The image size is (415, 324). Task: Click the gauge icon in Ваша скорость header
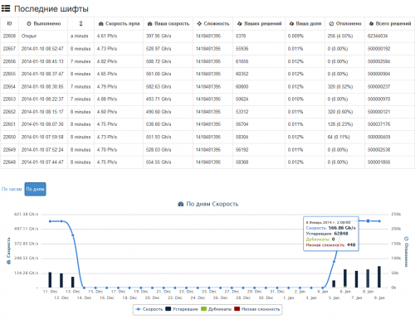[x=150, y=24]
